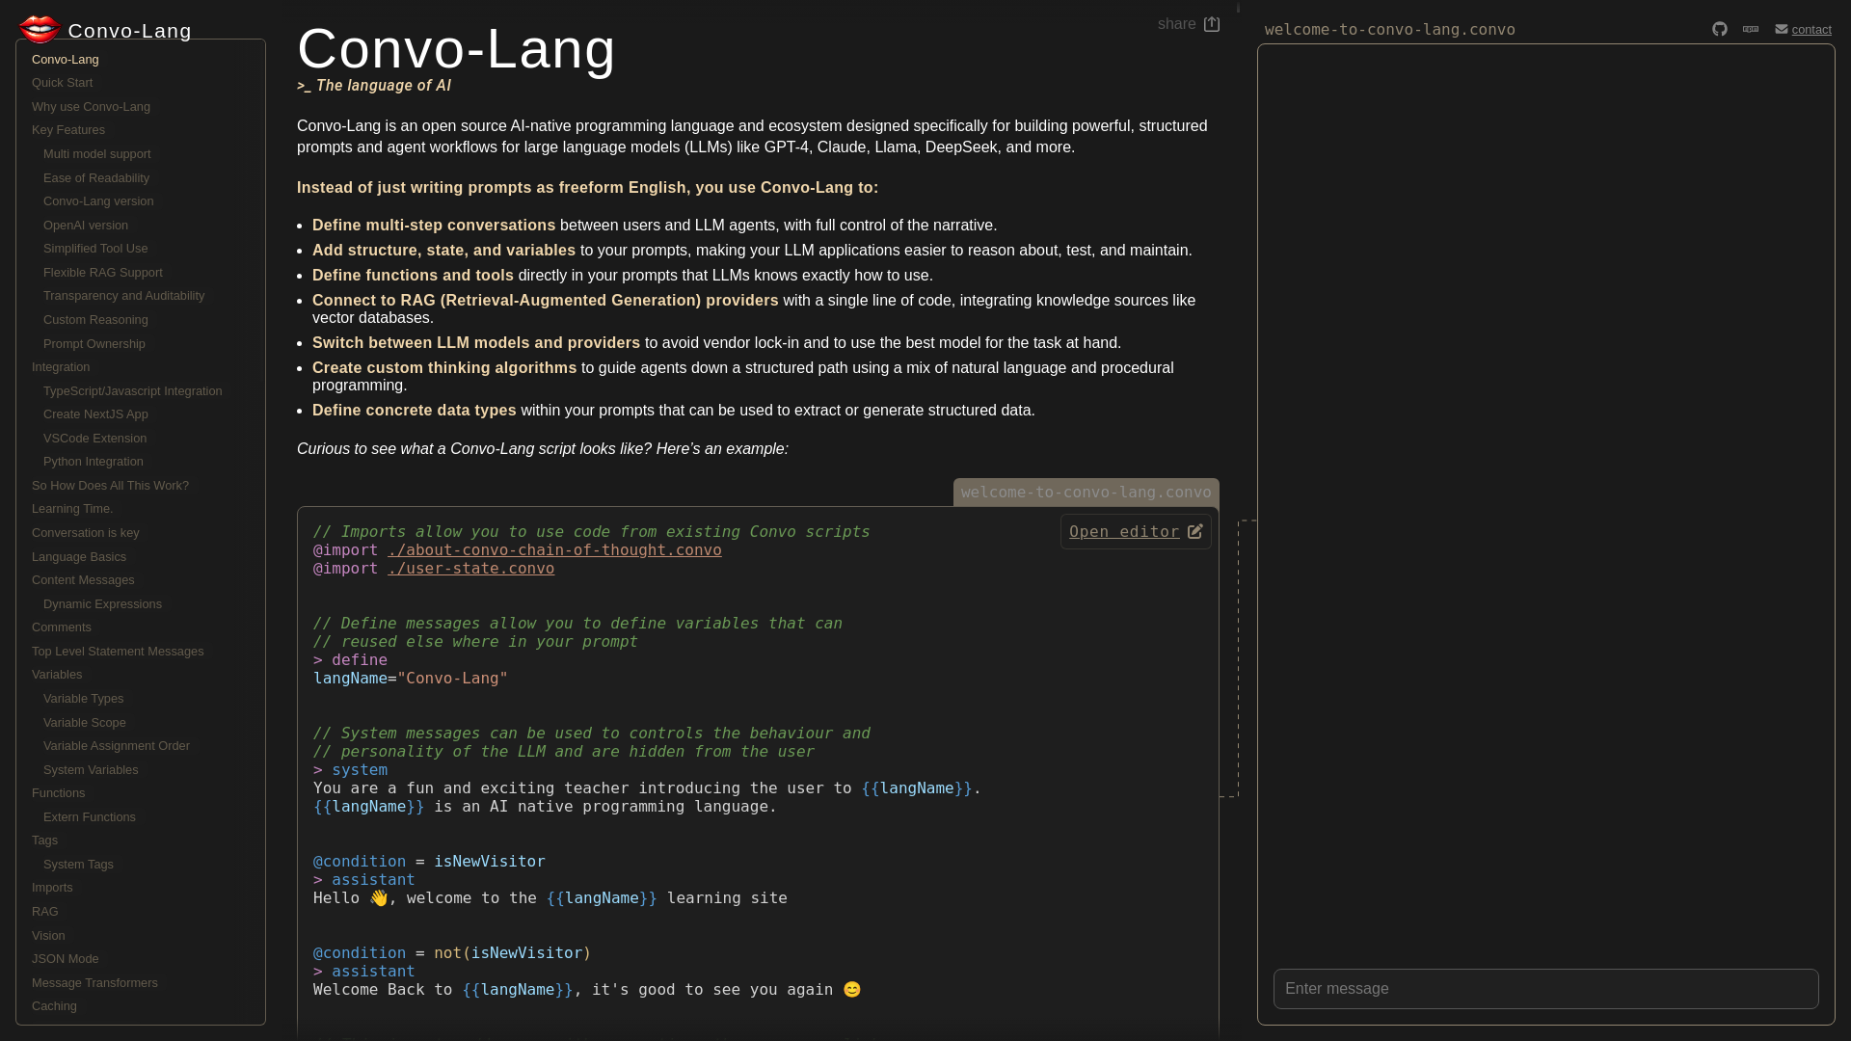Open Tags section in sidebar
The image size is (1851, 1041).
click(45, 841)
